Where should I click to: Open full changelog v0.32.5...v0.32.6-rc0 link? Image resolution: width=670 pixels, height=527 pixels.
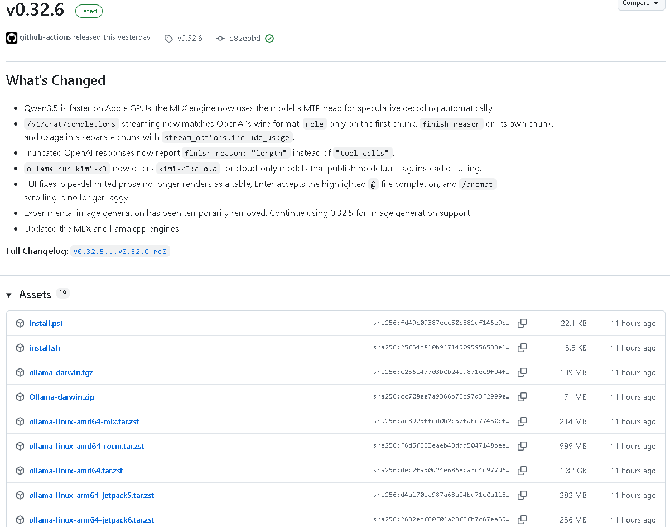tap(120, 252)
